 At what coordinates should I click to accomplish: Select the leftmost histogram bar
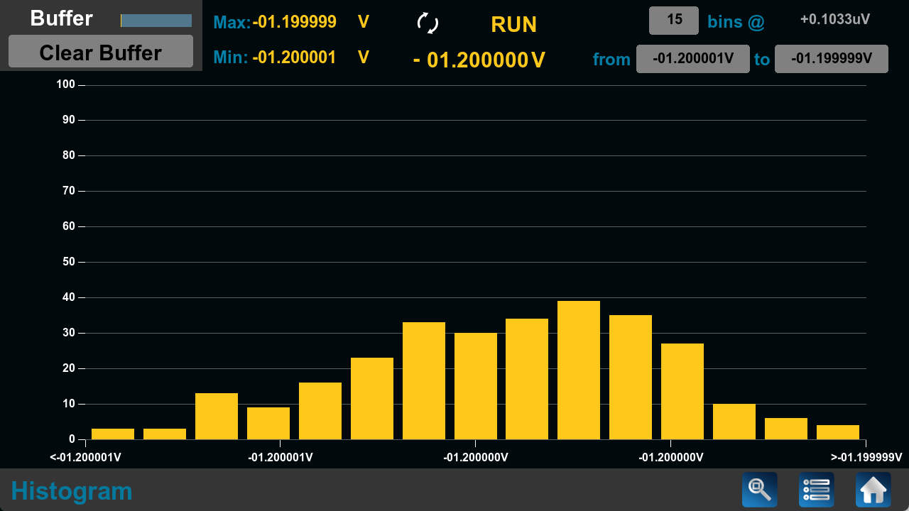tap(113, 434)
